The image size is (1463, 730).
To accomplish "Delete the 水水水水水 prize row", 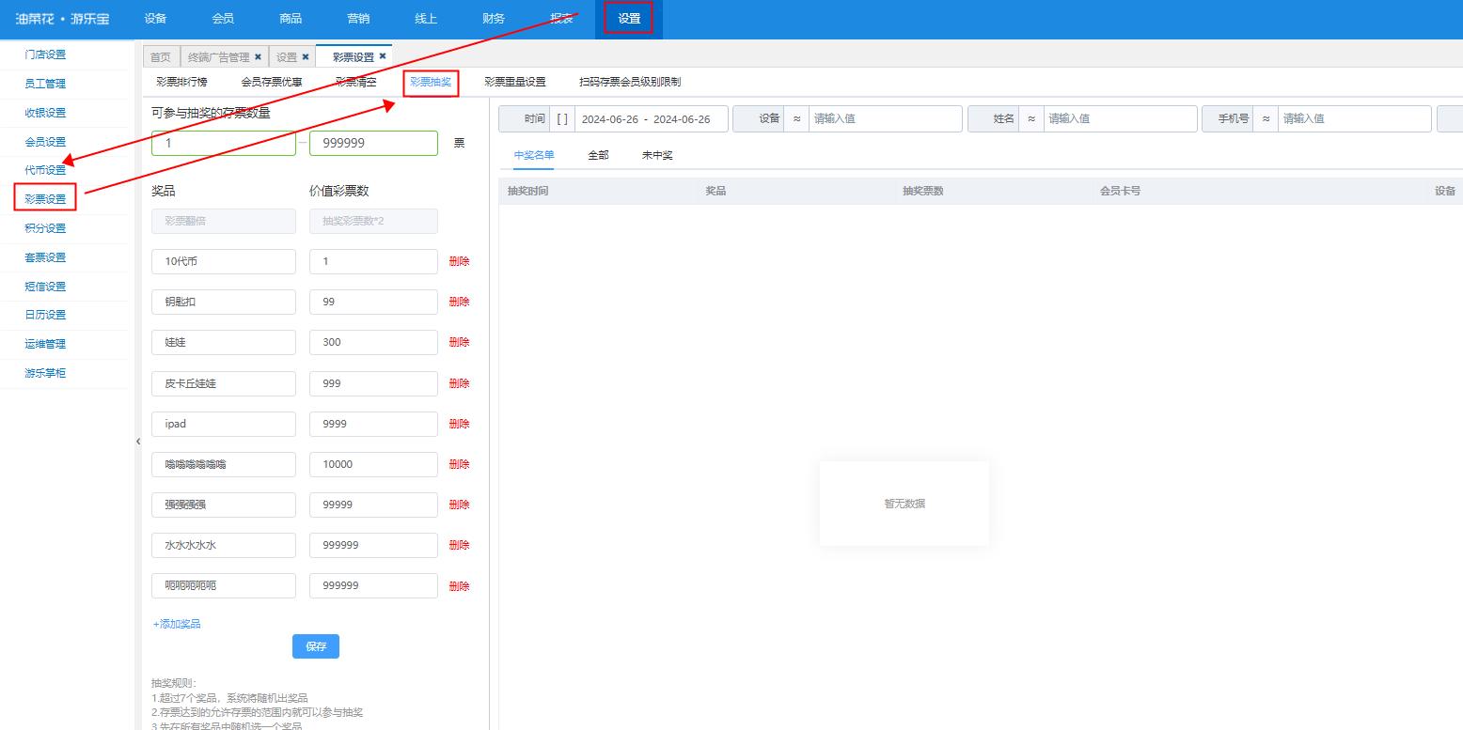I will click(x=459, y=545).
